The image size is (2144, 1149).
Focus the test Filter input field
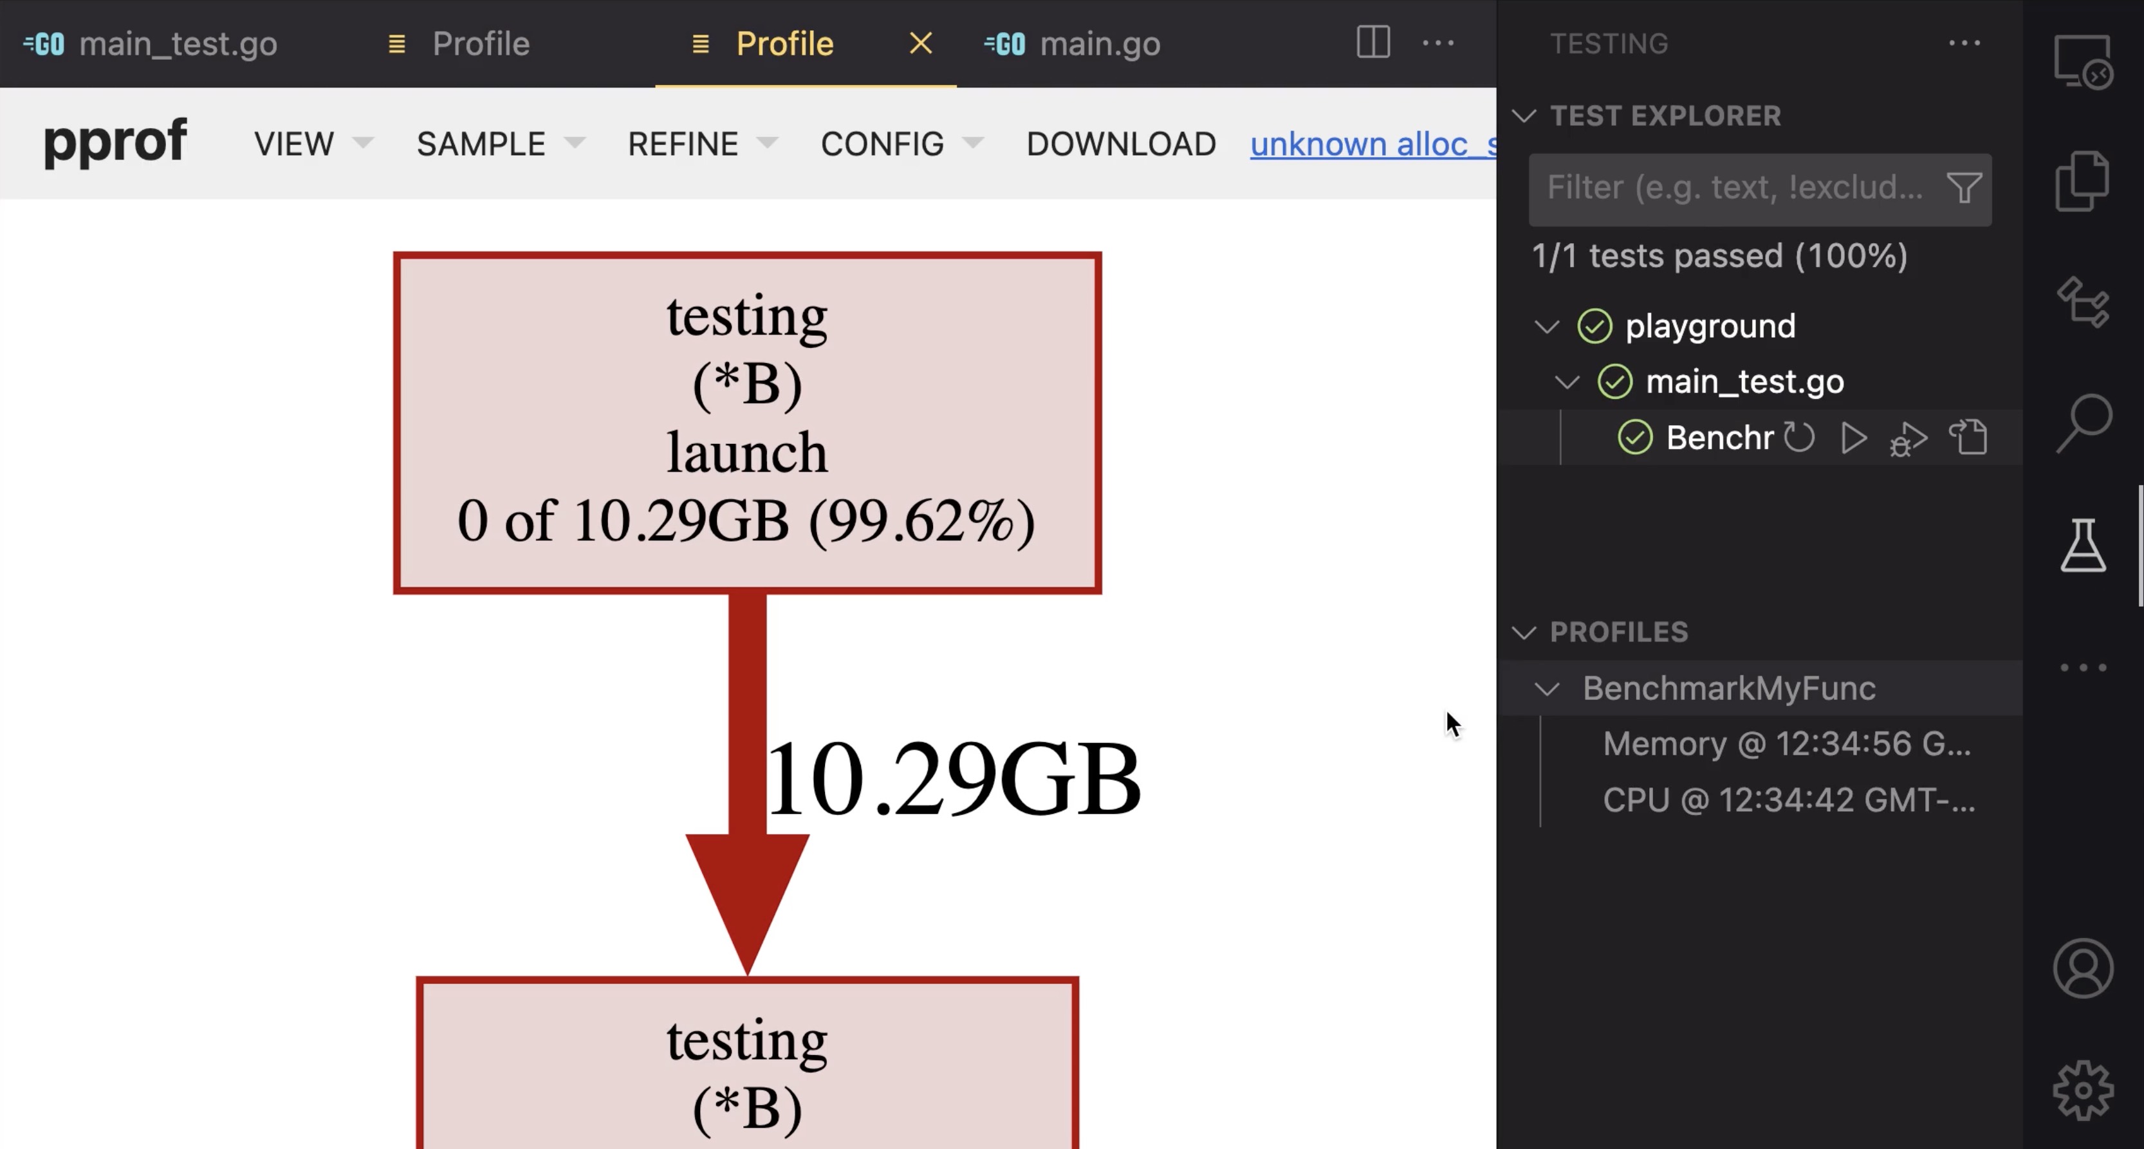(x=1759, y=189)
